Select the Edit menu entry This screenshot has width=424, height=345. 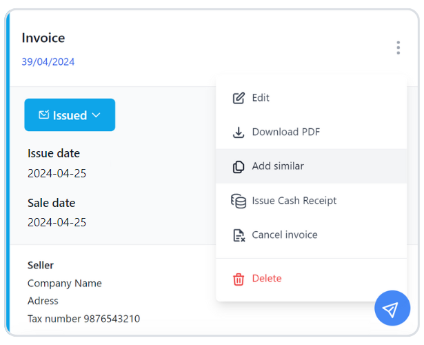coord(261,98)
